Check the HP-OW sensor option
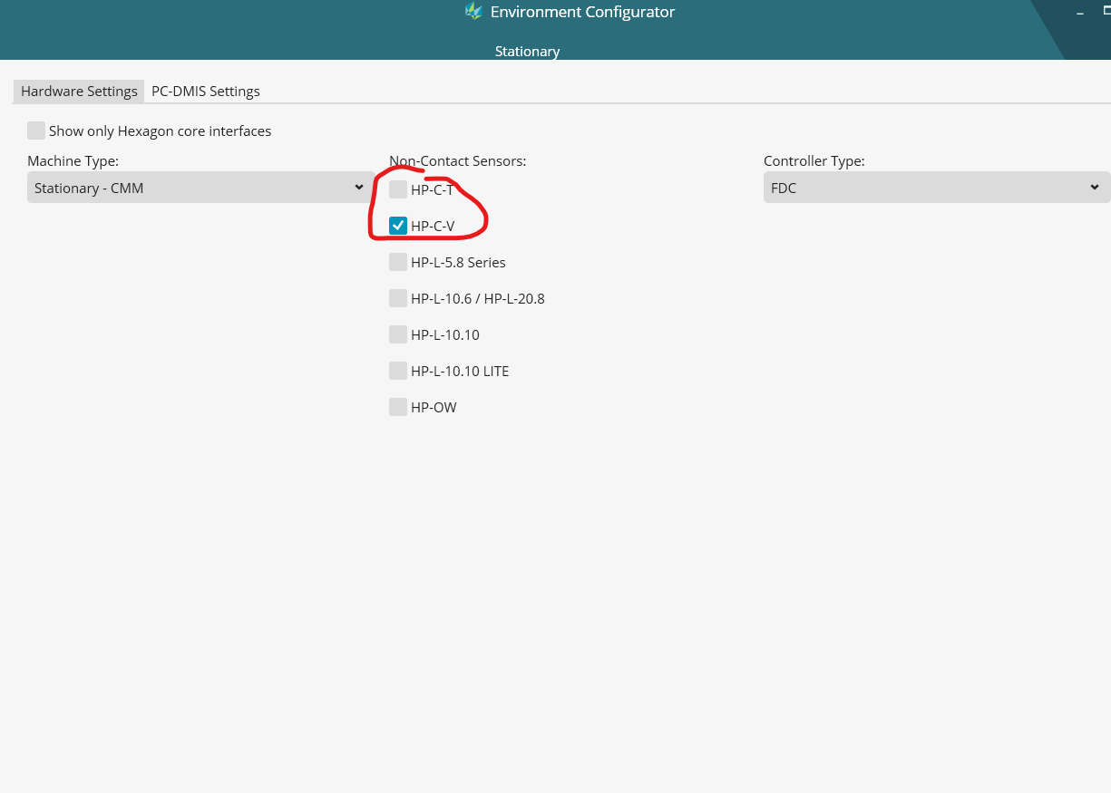 click(x=398, y=407)
